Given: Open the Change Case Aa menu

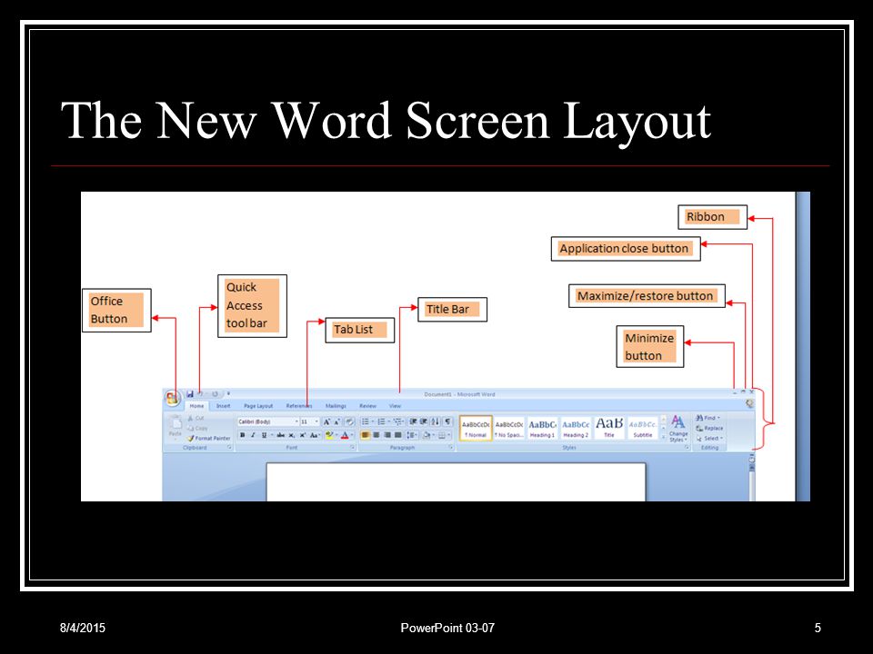Looking at the screenshot, I should 316,435.
